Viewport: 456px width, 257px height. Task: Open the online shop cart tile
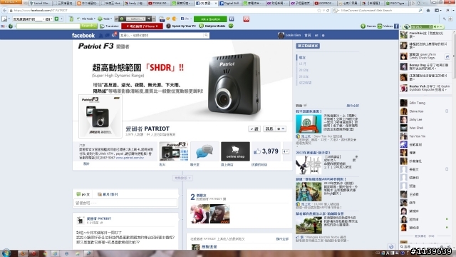(x=235, y=151)
